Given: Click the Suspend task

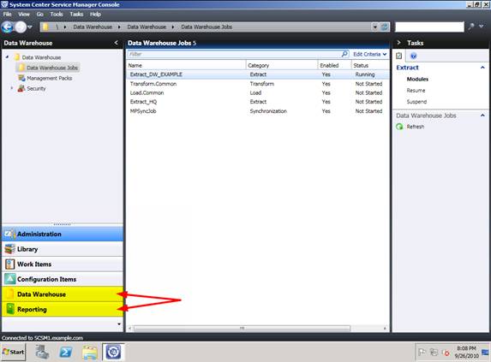Looking at the screenshot, I should click(416, 102).
